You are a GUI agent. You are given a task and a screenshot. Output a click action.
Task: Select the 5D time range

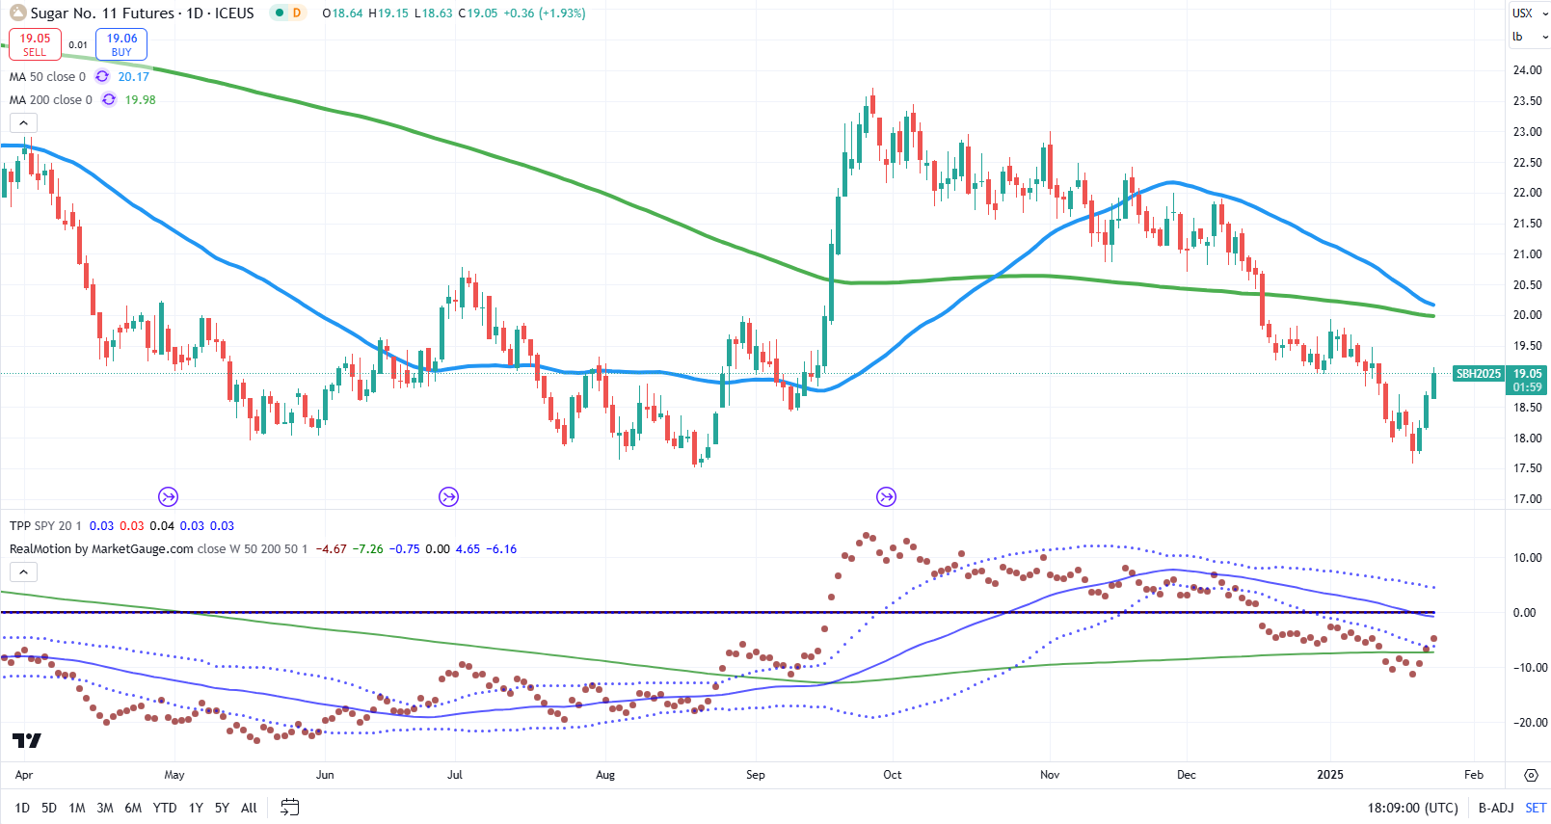[49, 808]
